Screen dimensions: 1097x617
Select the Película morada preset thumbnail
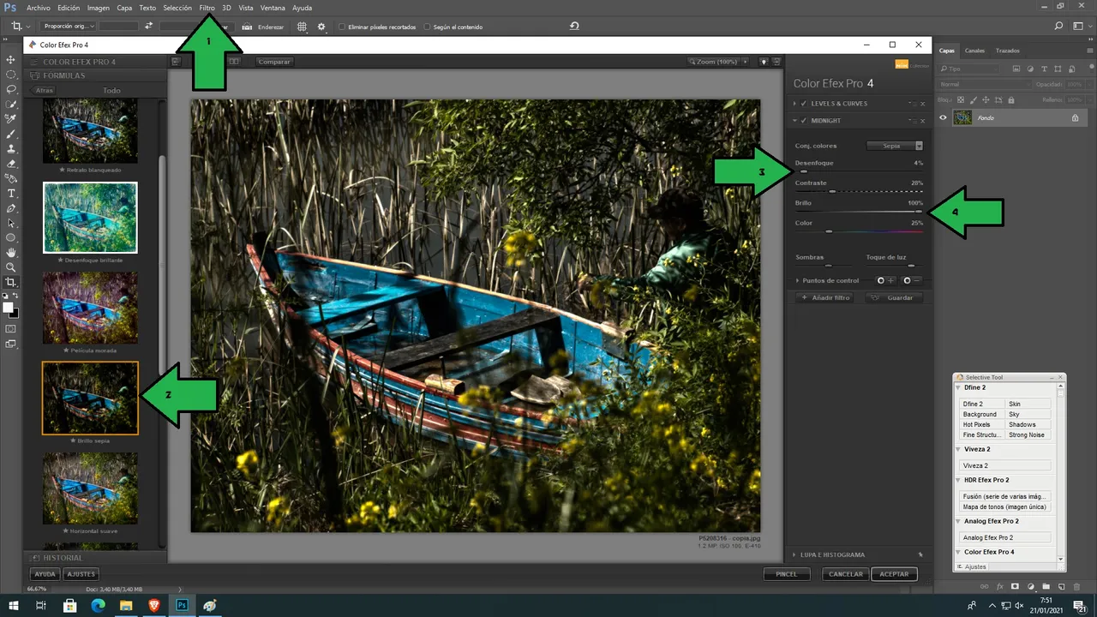[x=90, y=308]
